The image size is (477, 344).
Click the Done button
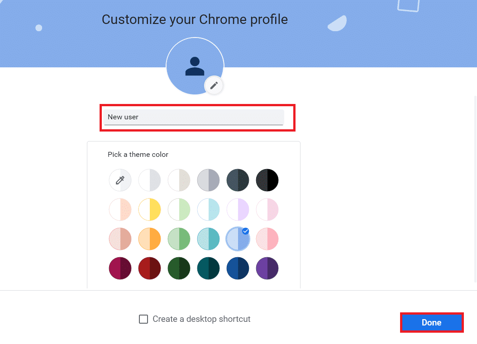[x=431, y=322]
